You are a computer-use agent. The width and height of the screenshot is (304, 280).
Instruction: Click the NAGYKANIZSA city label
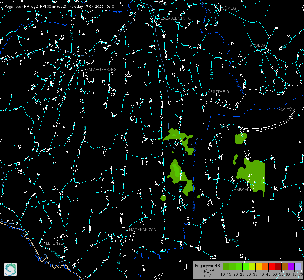143,230
